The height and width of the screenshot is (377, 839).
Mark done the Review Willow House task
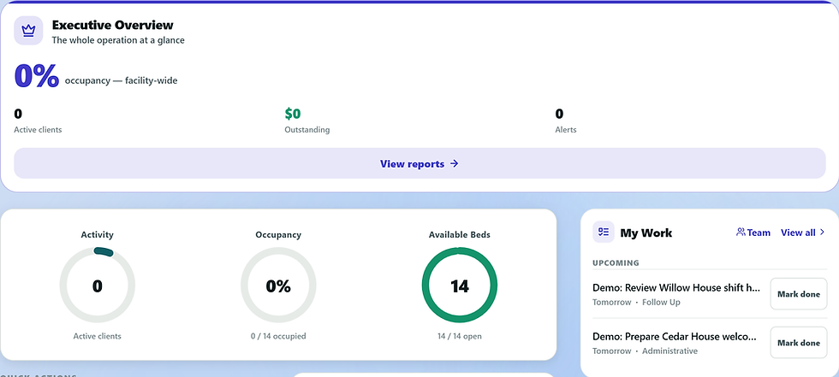click(798, 294)
